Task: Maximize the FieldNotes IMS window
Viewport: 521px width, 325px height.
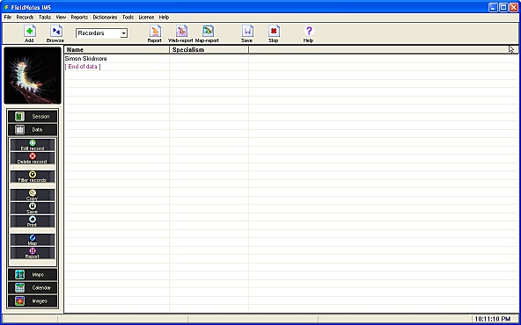Action: [503, 8]
